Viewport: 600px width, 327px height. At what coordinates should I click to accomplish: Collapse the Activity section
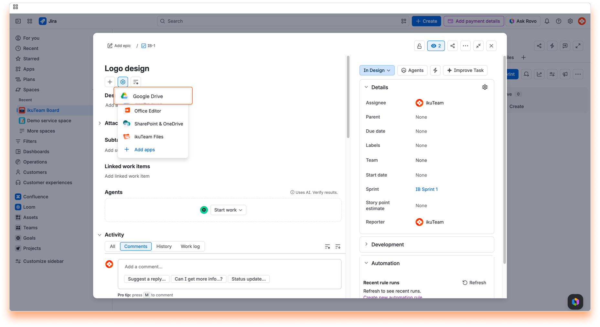click(x=100, y=235)
